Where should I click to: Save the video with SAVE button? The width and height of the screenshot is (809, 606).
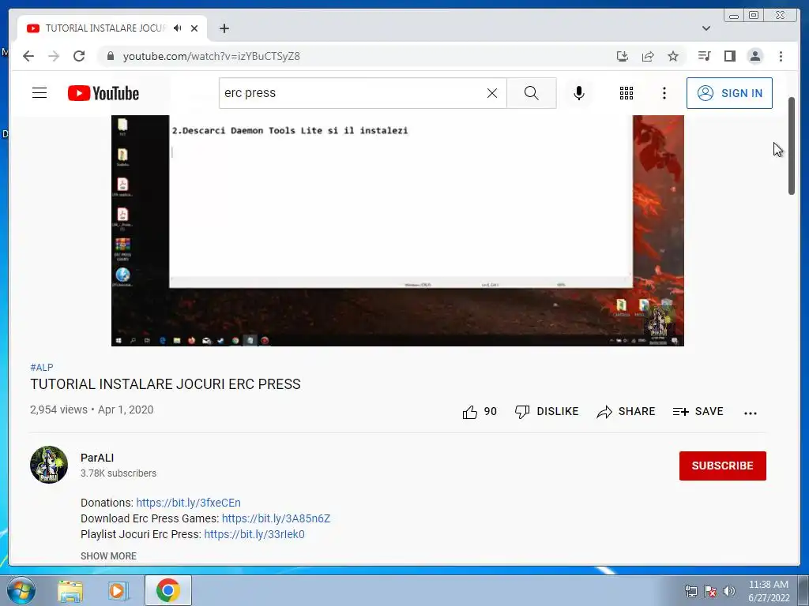(x=698, y=412)
